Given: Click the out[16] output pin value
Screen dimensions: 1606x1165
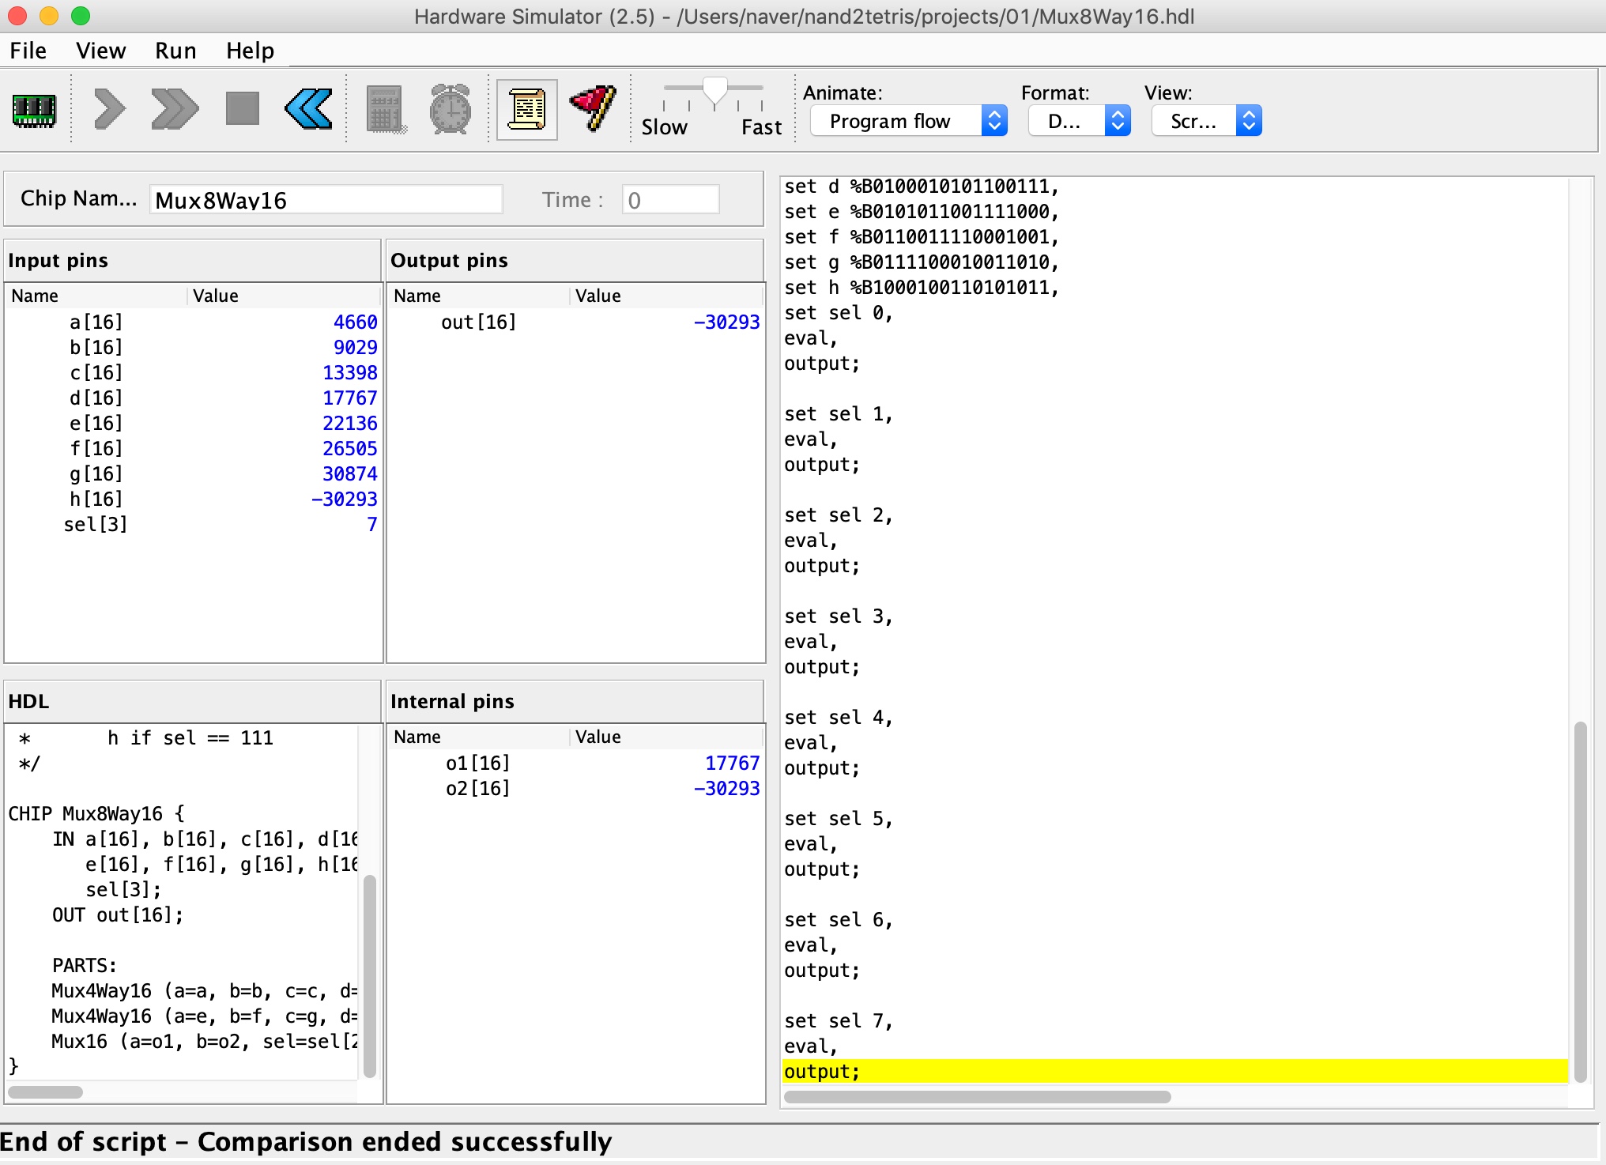Looking at the screenshot, I should tap(726, 322).
